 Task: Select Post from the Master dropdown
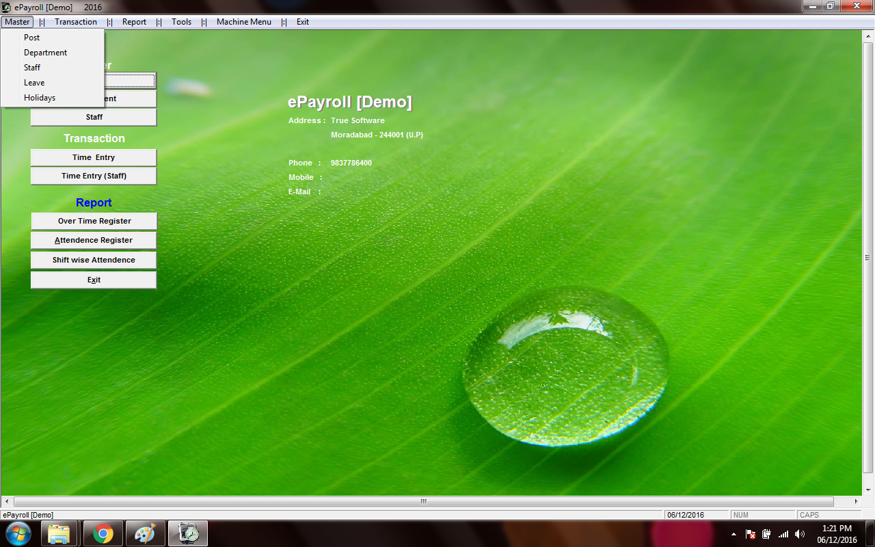click(x=53, y=38)
